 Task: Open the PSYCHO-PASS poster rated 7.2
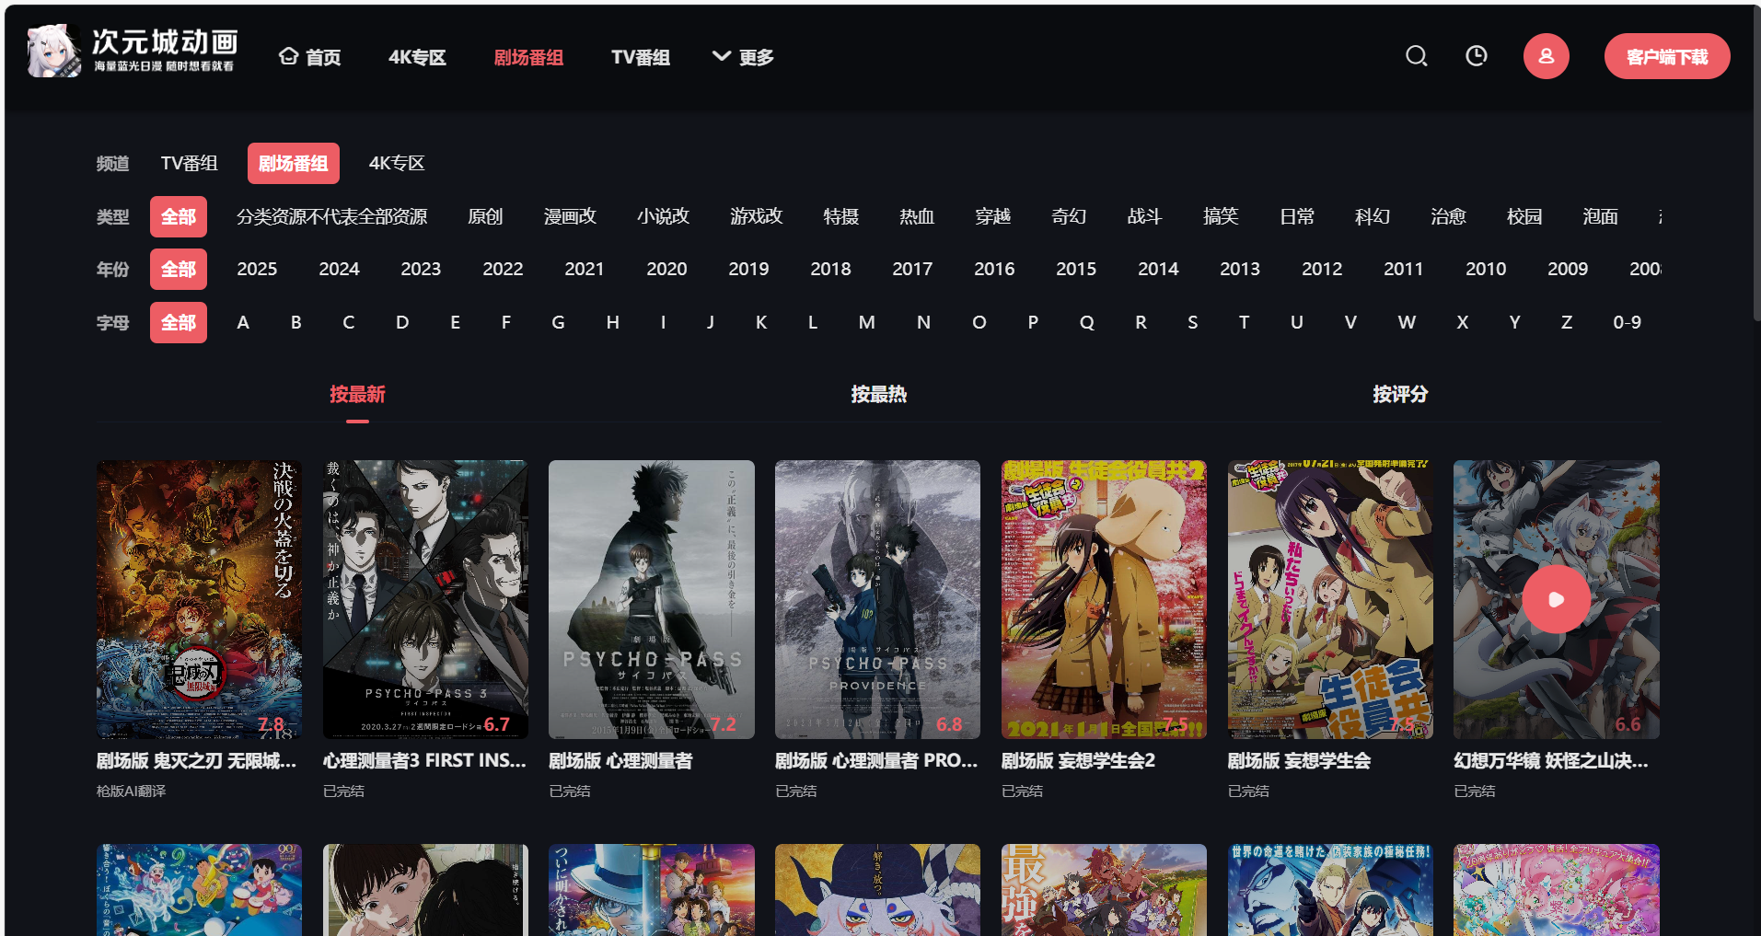652,599
